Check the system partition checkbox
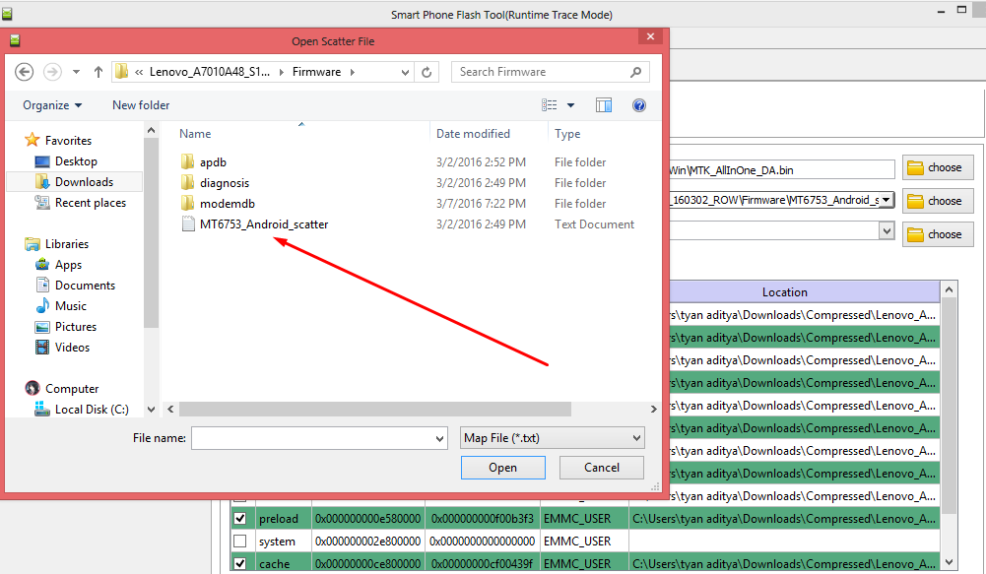The height and width of the screenshot is (574, 986). coord(239,542)
